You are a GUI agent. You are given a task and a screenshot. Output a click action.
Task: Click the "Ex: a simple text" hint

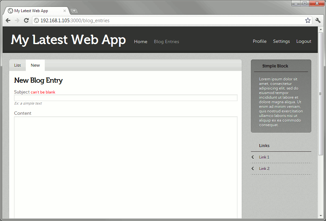[x=28, y=103]
